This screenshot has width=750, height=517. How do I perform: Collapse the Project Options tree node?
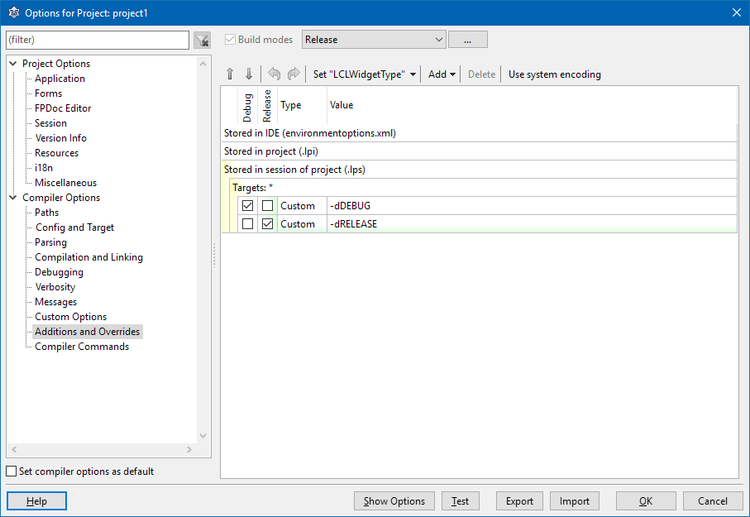coord(12,64)
